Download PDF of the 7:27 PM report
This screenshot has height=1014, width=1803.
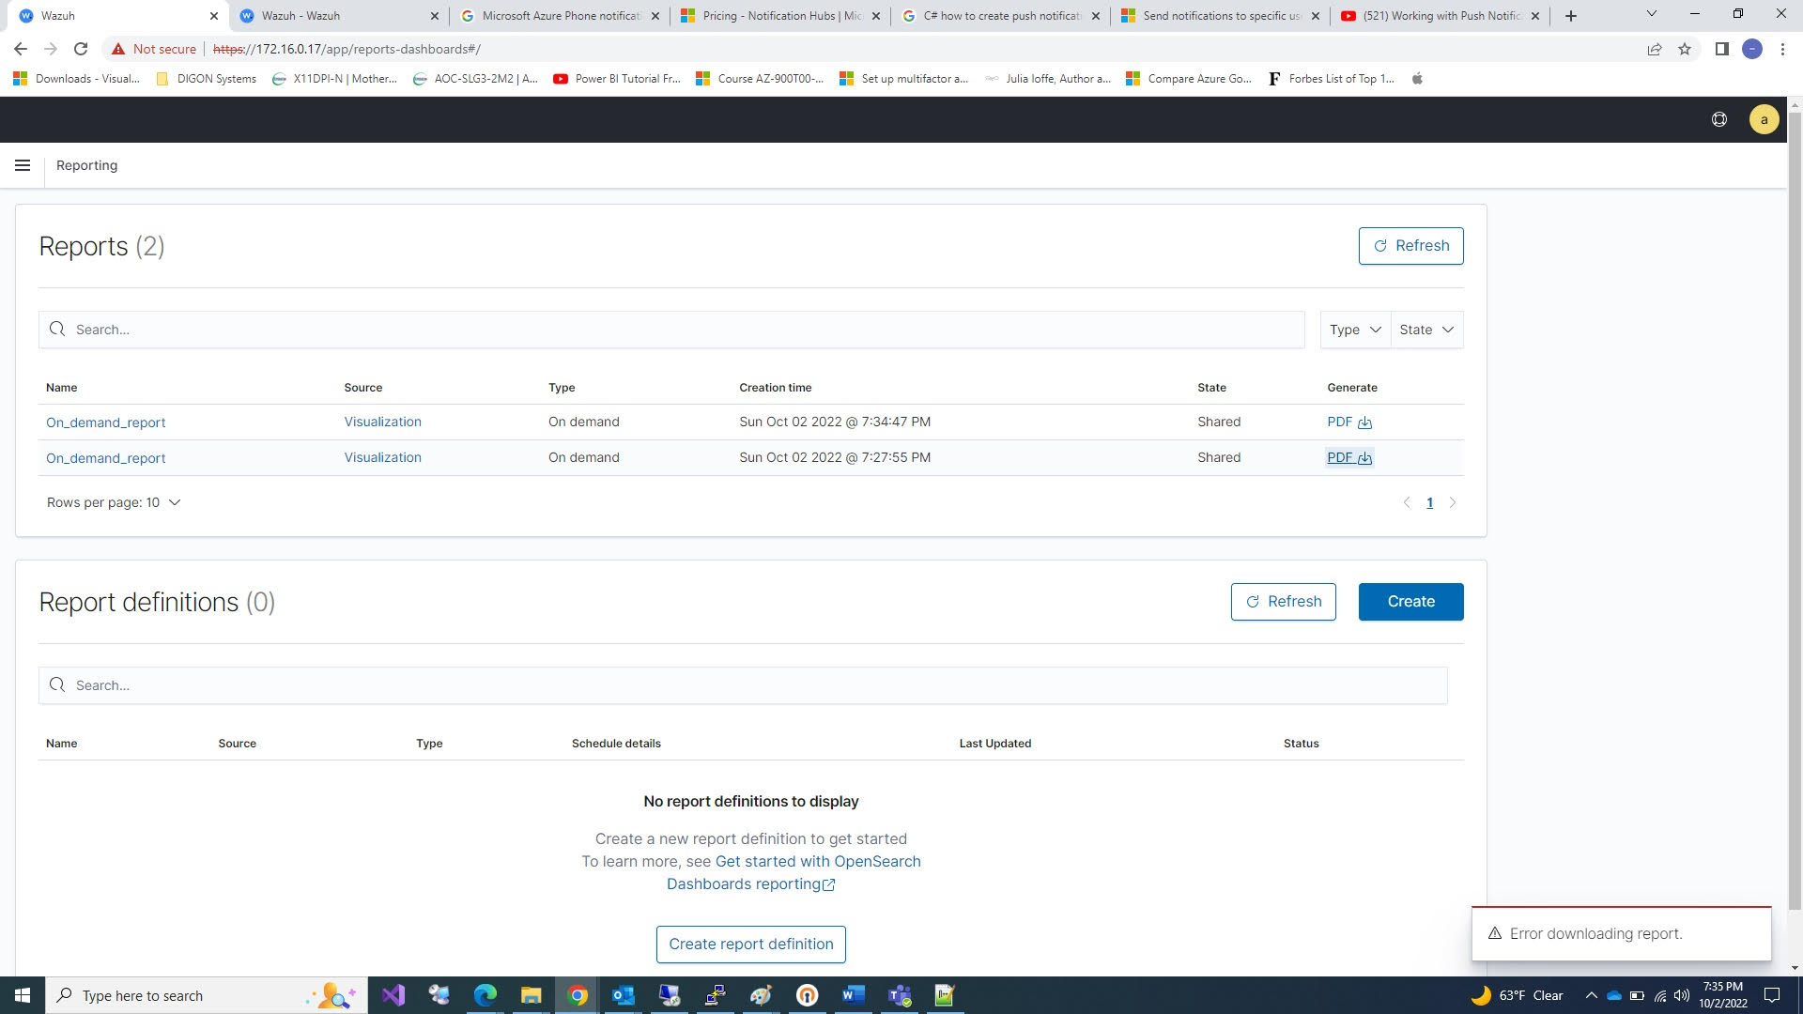(x=1349, y=457)
